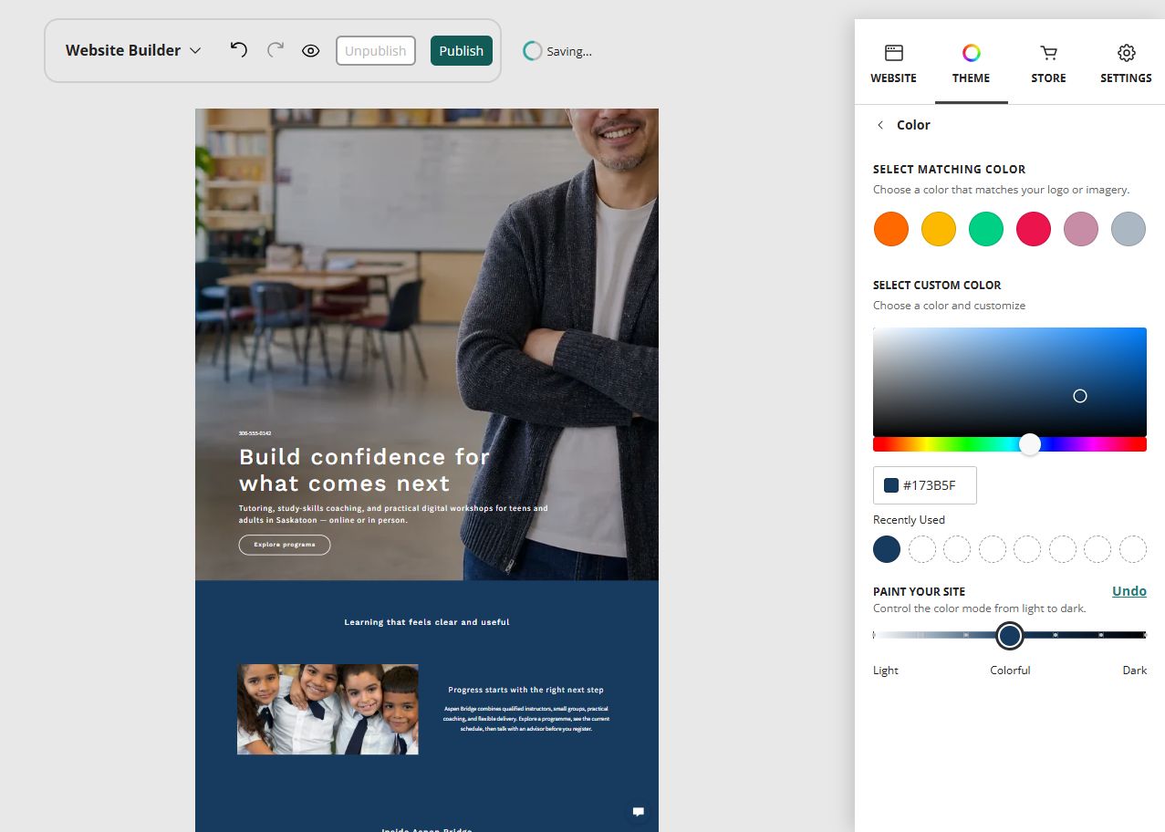1165x832 pixels.
Task: Set paint slider to Dark end
Action: (1144, 635)
